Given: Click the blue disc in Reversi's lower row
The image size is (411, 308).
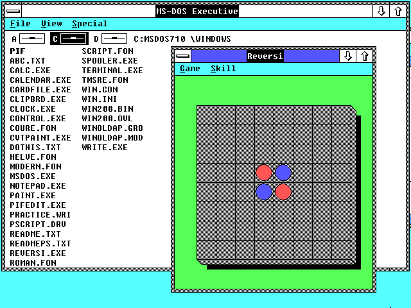Looking at the screenshot, I should [x=264, y=192].
